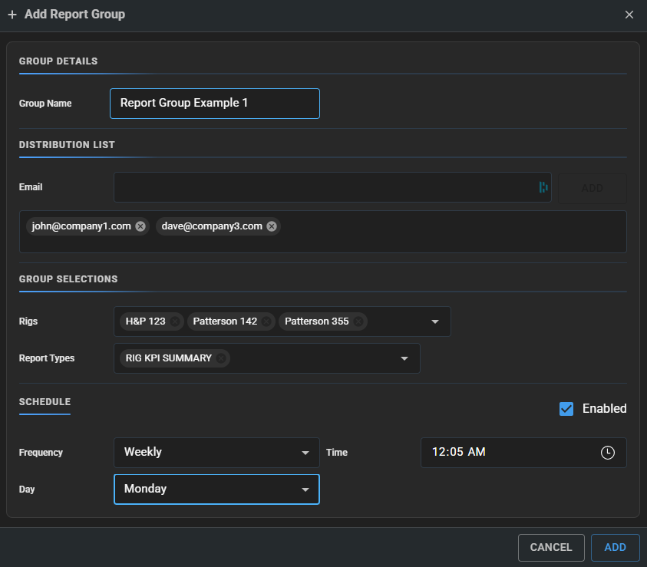647x567 pixels.
Task: Click the bottom ADD button
Action: point(615,548)
